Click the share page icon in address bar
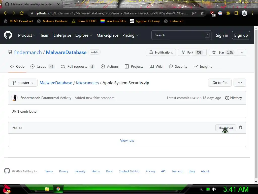Screen dimensions: 258x194 194,13
